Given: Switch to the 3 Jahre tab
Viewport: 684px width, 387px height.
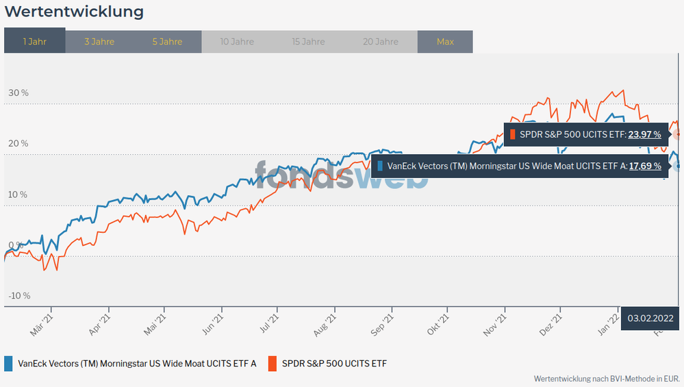Looking at the screenshot, I should click(x=99, y=41).
